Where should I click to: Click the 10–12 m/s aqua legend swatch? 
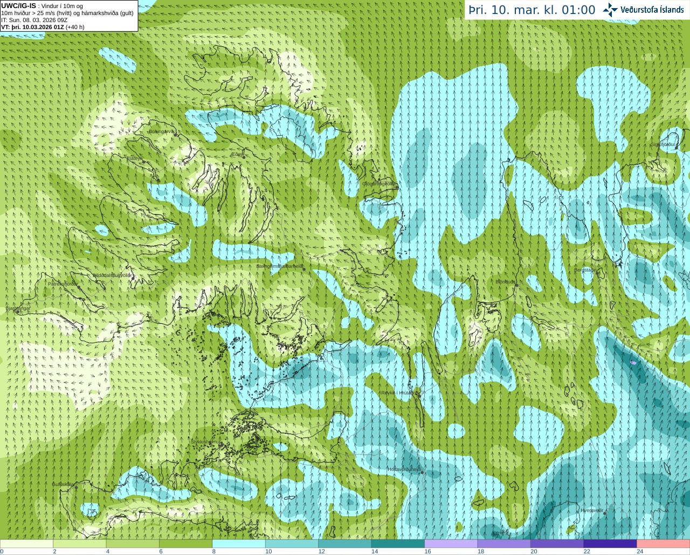(292, 544)
